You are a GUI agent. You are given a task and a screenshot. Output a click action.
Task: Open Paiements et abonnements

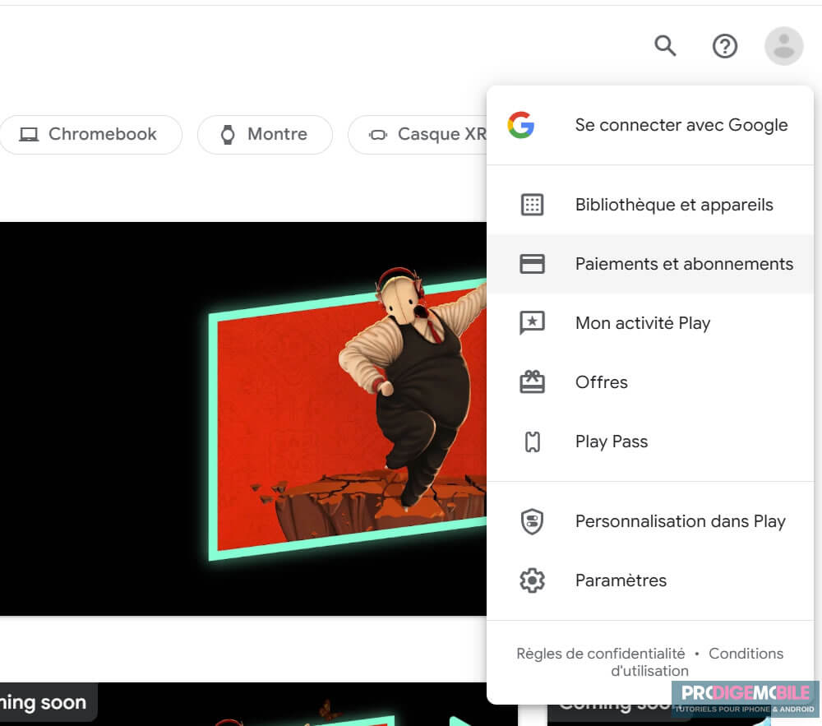[x=650, y=264]
